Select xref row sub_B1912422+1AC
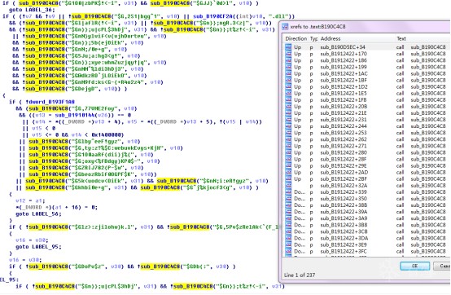Image resolution: width=451 pixels, height=295 pixels. click(368, 73)
